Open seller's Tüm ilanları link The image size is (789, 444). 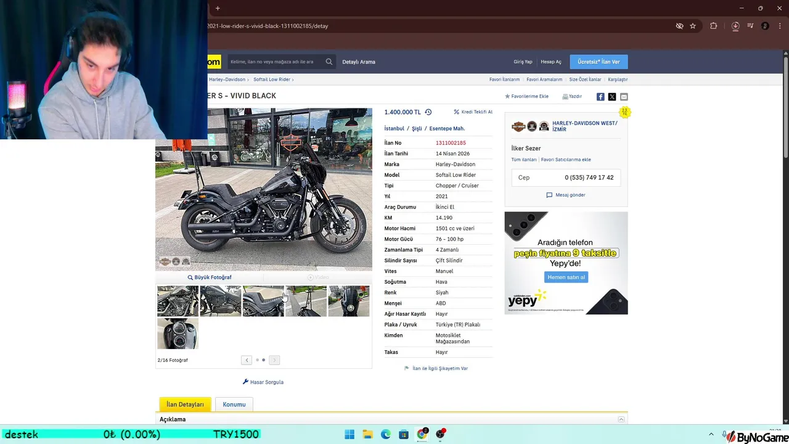click(x=524, y=160)
